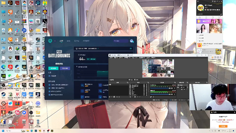
Task: Toggle lock icon of the highlighted OBS source row
Action: (147, 86)
